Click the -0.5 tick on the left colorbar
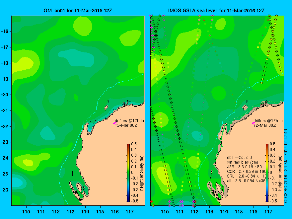 [x=135, y=201]
